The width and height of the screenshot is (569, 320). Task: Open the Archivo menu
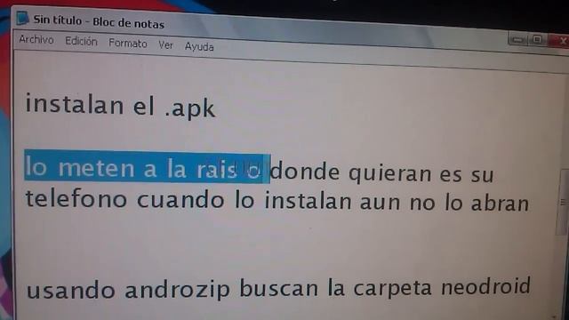pyautogui.click(x=36, y=39)
